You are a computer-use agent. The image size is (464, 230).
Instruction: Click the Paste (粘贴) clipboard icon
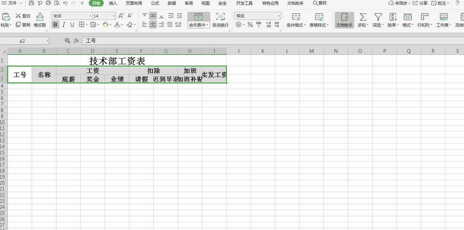6,17
